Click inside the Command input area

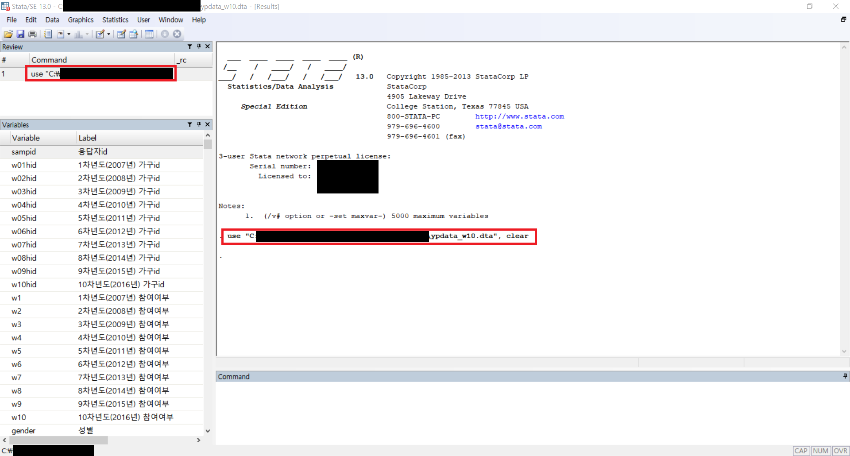tap(532, 413)
